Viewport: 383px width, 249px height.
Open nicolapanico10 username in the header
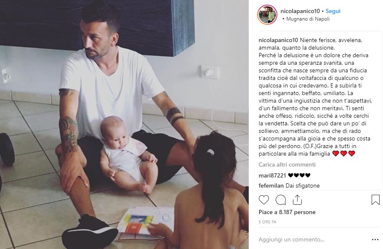coord(300,11)
